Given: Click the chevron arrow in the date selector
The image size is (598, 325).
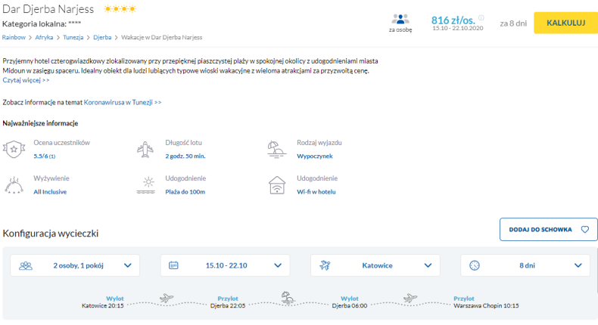Looking at the screenshot, I should click(278, 265).
